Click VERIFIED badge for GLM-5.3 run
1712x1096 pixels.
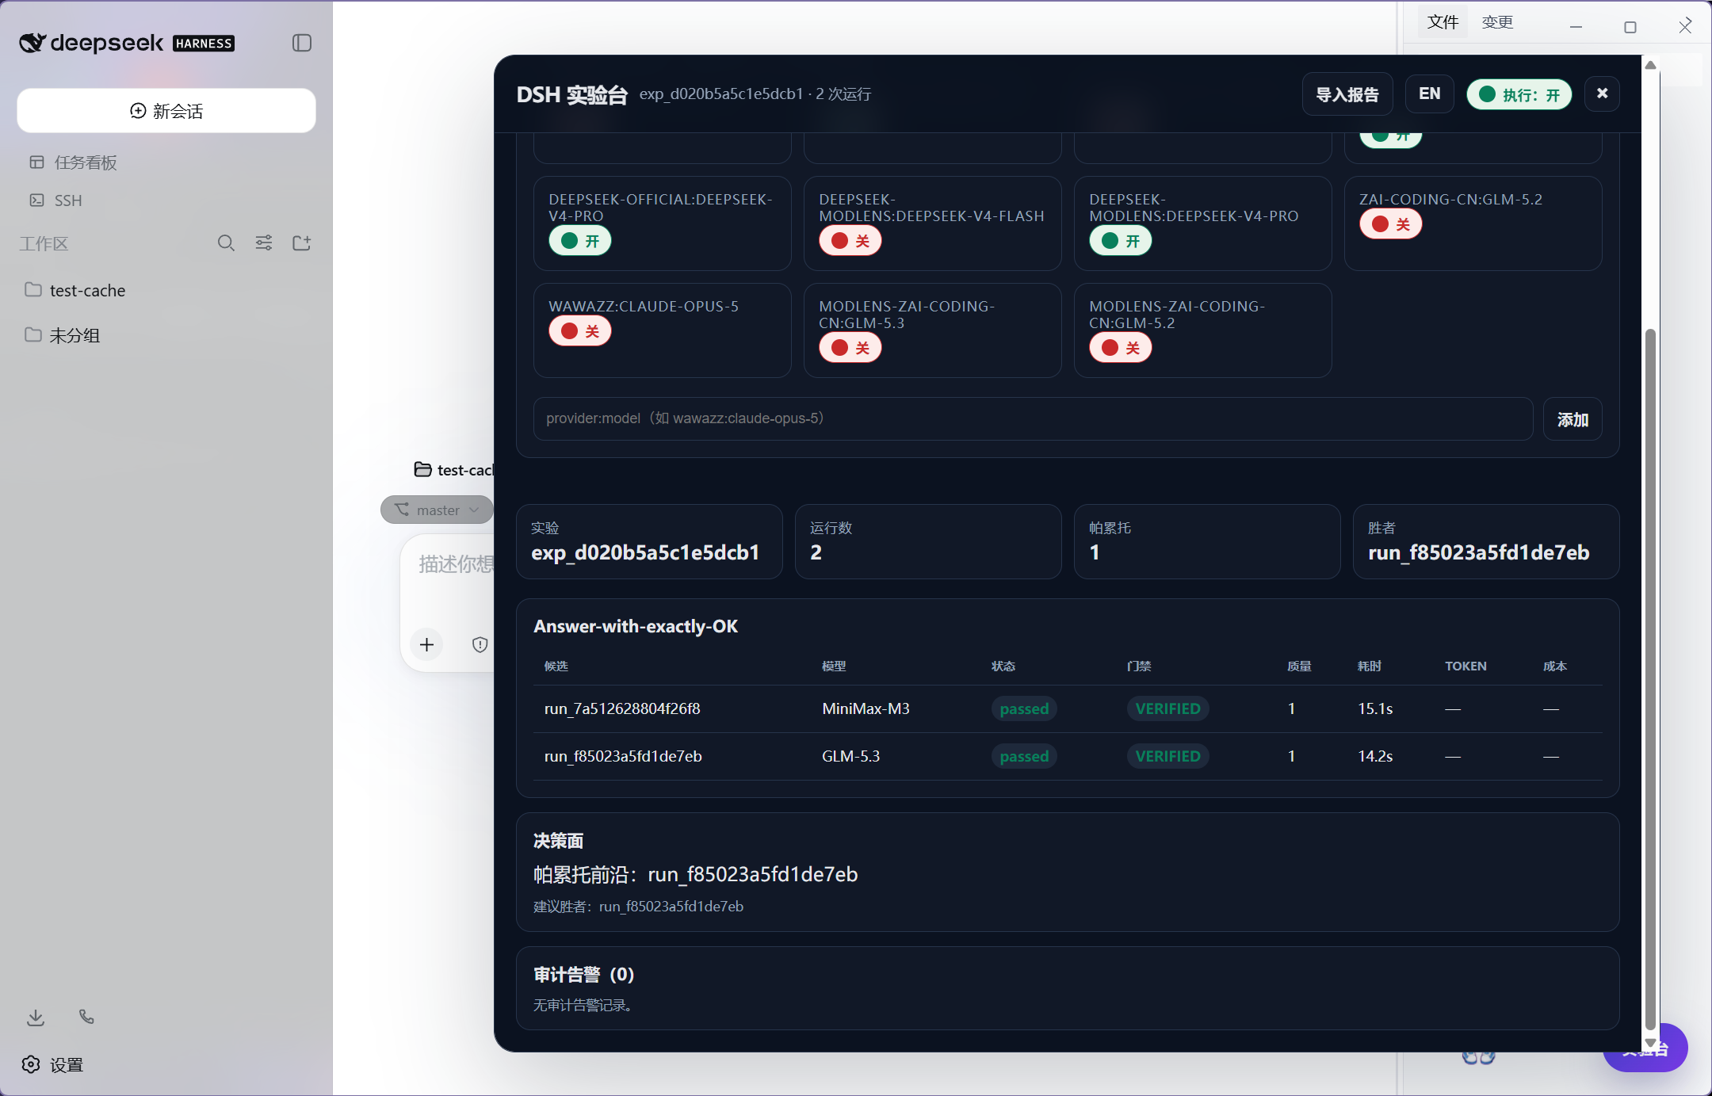(x=1167, y=756)
